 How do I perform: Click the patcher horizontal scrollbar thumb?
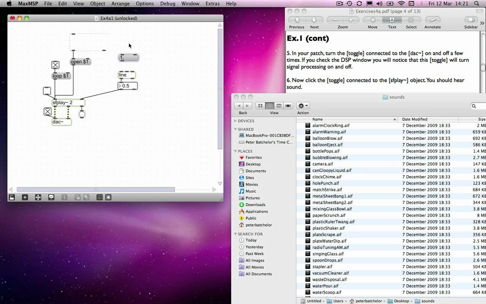96,189
